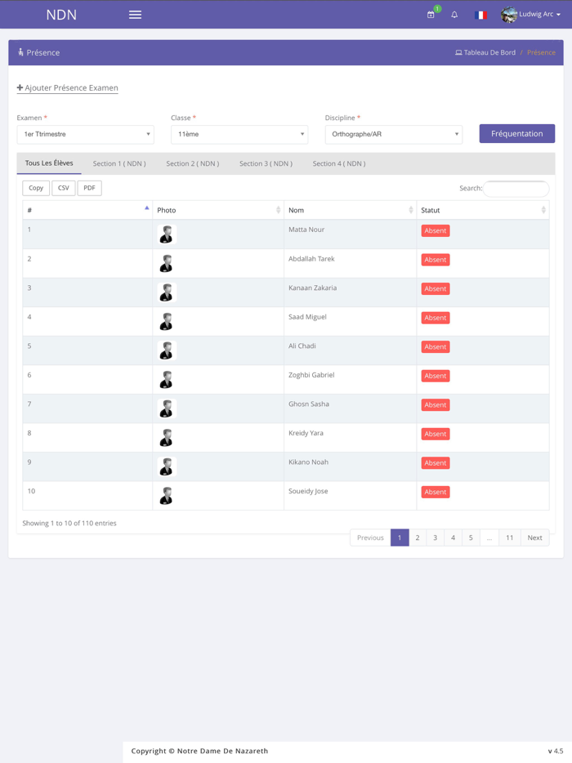Sort by the Statut column
Screen dimensions: 572x763
(x=483, y=210)
